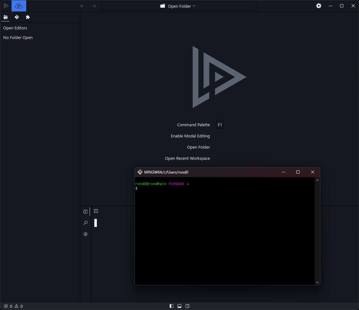Open the plugins sidebar icon
Viewport: 359px width, 310px height.
point(28,17)
